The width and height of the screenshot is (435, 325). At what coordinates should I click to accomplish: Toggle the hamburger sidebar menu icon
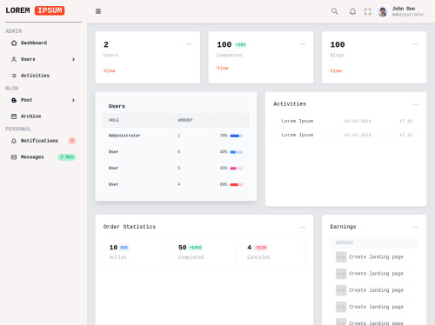(98, 11)
